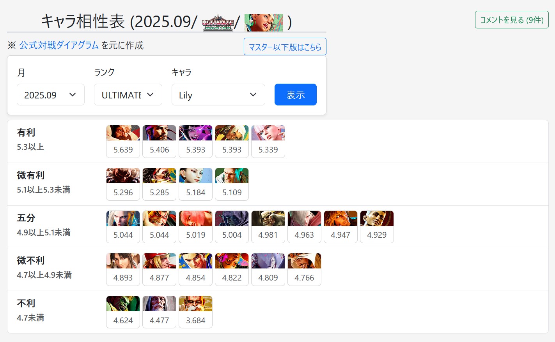This screenshot has height=342, width=555.
Task: Select the character tile with score 5.019
Action: tap(195, 227)
